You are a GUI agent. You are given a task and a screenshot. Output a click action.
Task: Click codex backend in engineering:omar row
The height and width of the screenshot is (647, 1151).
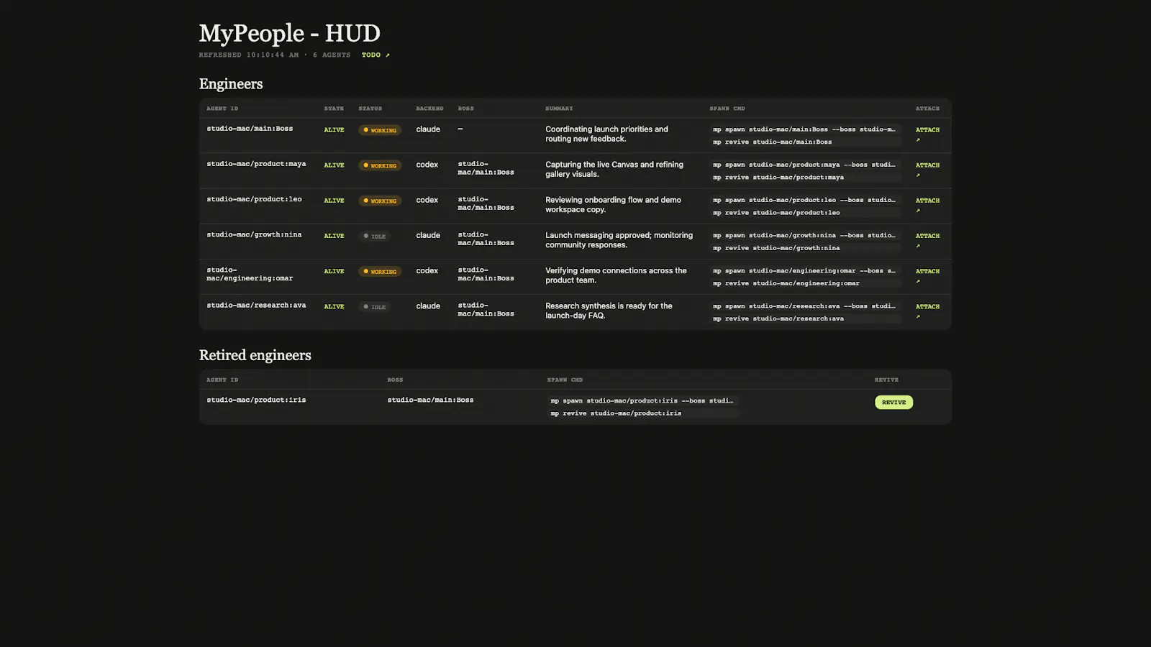(x=427, y=270)
